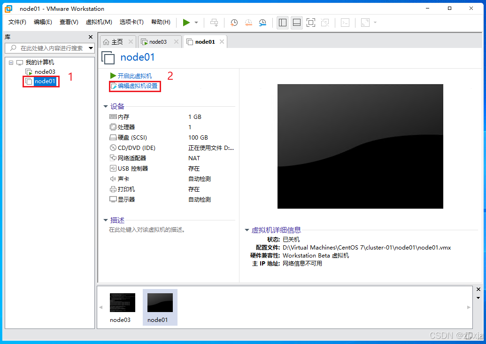
Task: Open the snapshot manager wrench-clock icon
Action: pyautogui.click(x=262, y=23)
